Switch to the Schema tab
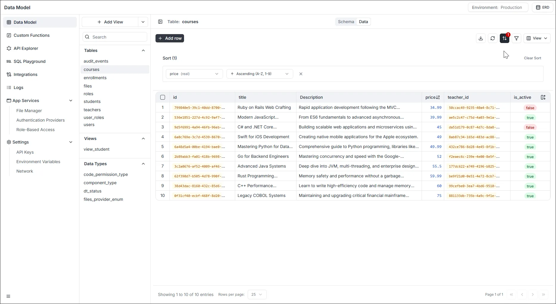Image resolution: width=556 pixels, height=304 pixels. pos(346,22)
